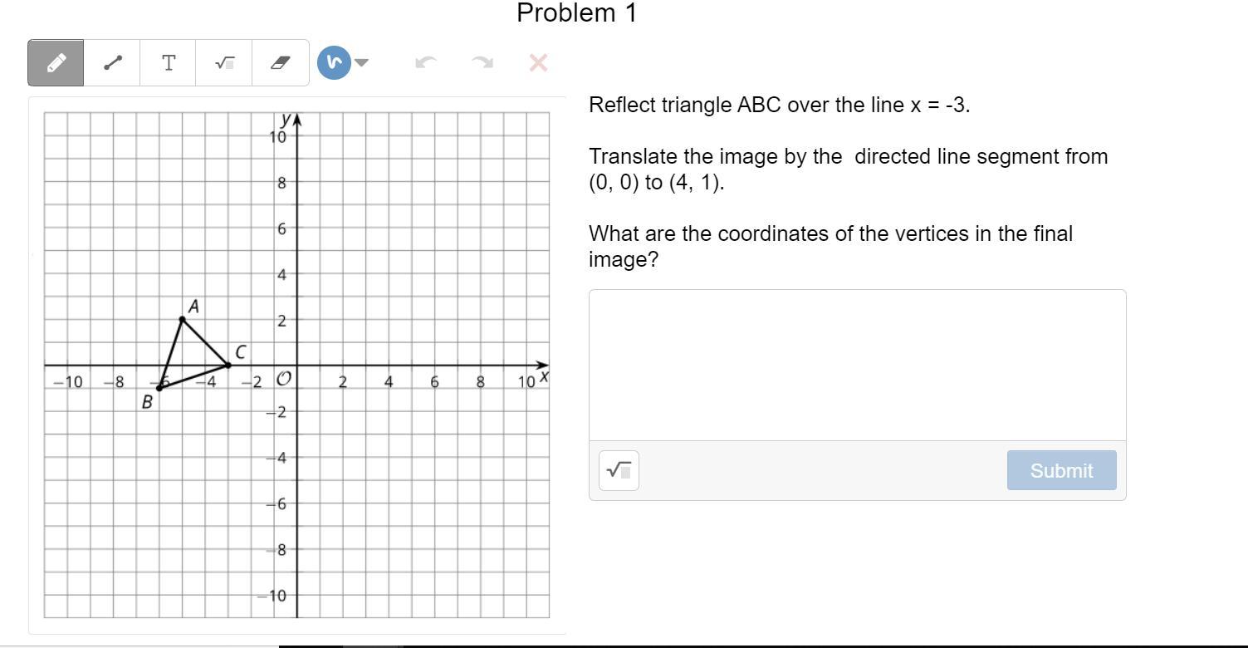
Task: Undo the last drawing action
Action: [426, 62]
